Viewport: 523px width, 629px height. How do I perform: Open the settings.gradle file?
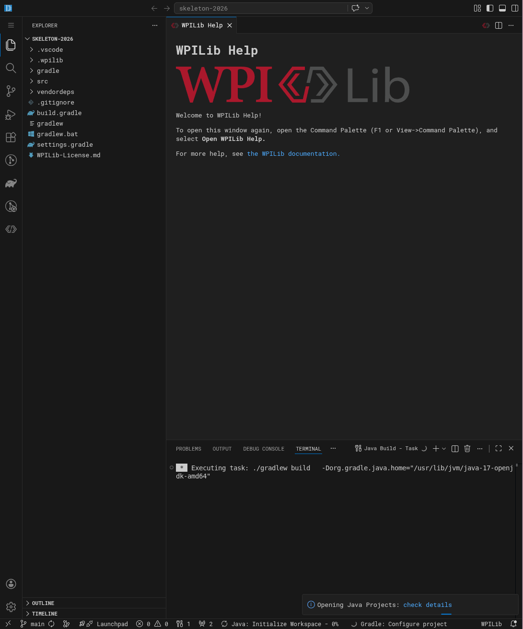(94, 144)
